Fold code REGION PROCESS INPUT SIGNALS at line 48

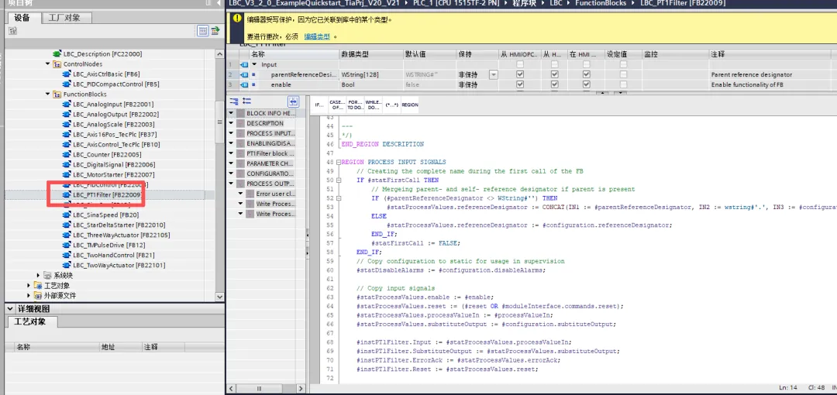(339, 163)
